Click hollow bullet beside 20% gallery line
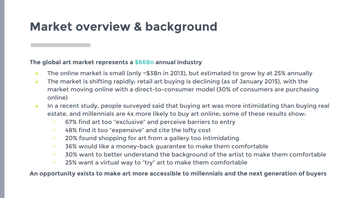This screenshot has height=198, width=353. tap(54, 138)
